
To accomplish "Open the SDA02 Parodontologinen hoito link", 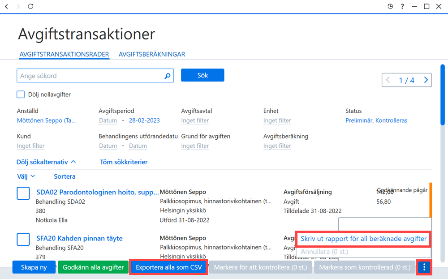I will (x=97, y=192).
